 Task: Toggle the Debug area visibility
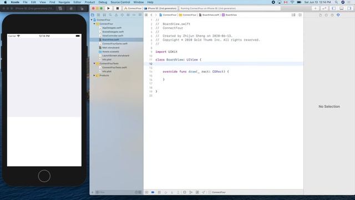[342, 8]
